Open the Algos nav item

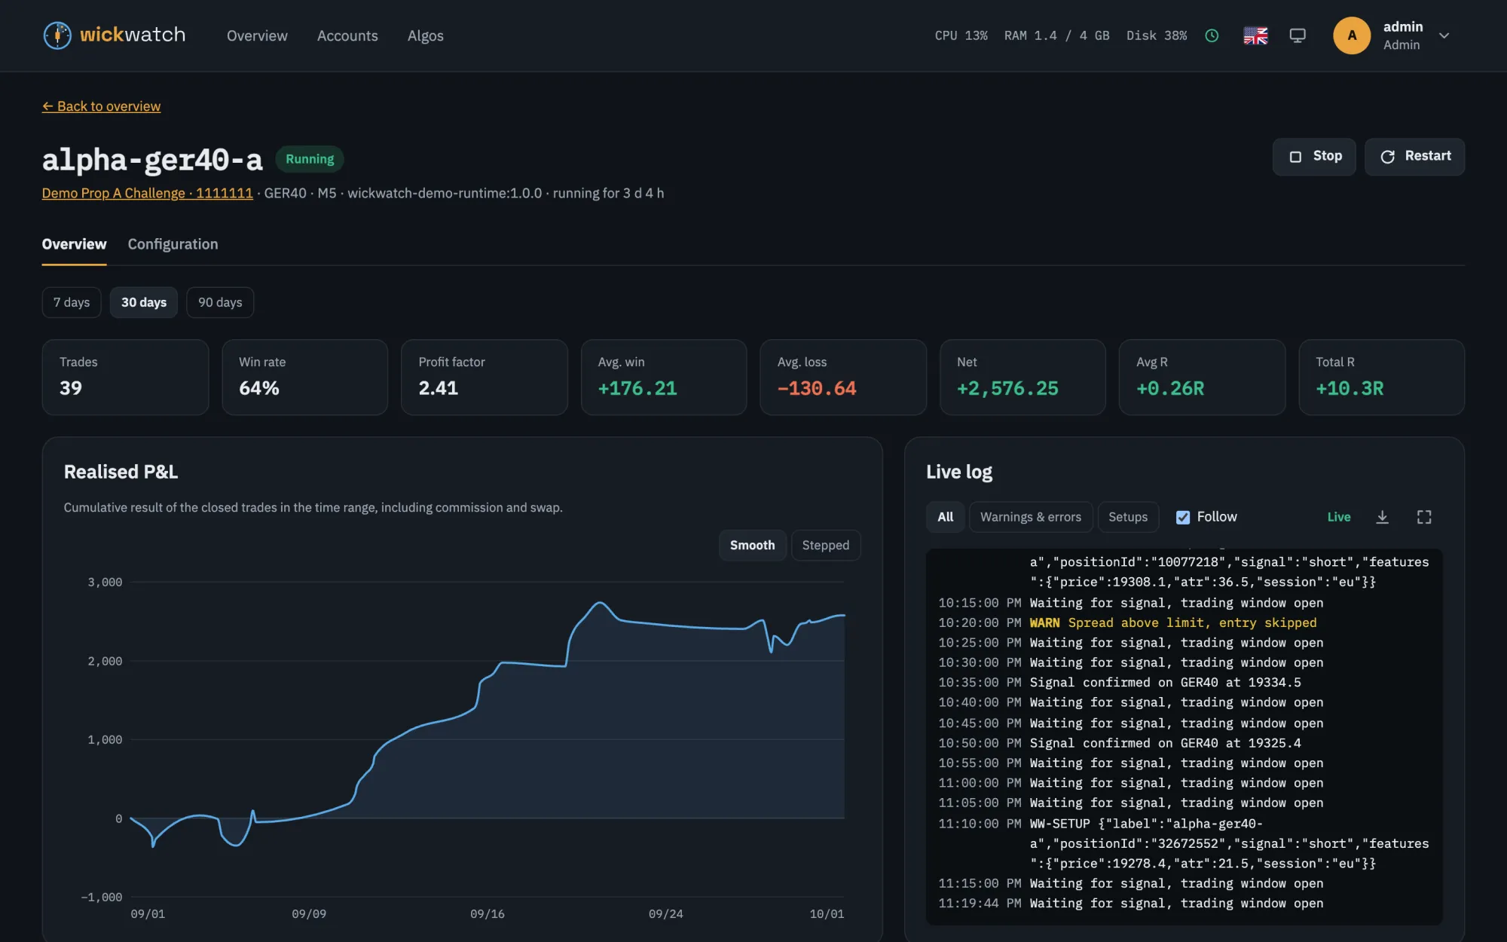coord(426,35)
